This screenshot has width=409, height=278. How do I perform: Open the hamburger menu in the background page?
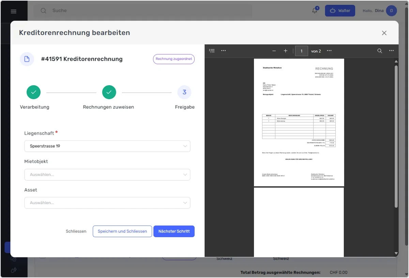pyautogui.click(x=14, y=11)
